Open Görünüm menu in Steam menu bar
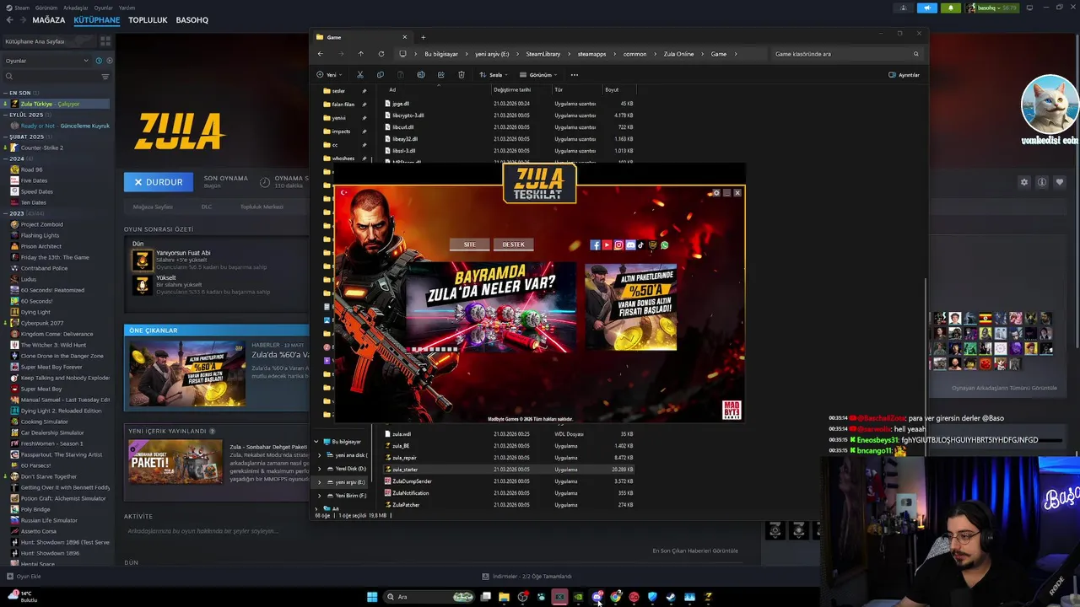 [x=47, y=8]
